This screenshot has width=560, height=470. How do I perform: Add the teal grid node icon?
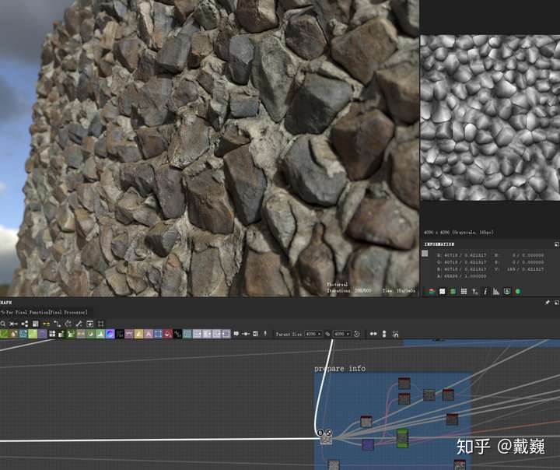[x=187, y=334]
